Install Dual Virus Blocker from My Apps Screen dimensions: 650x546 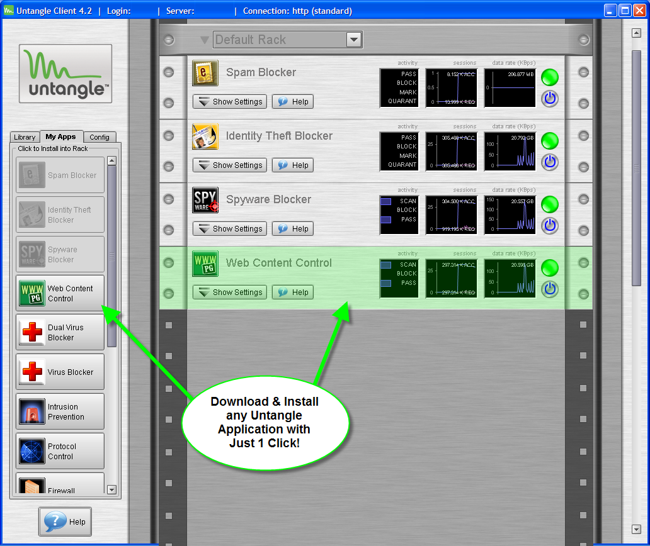coord(60,332)
